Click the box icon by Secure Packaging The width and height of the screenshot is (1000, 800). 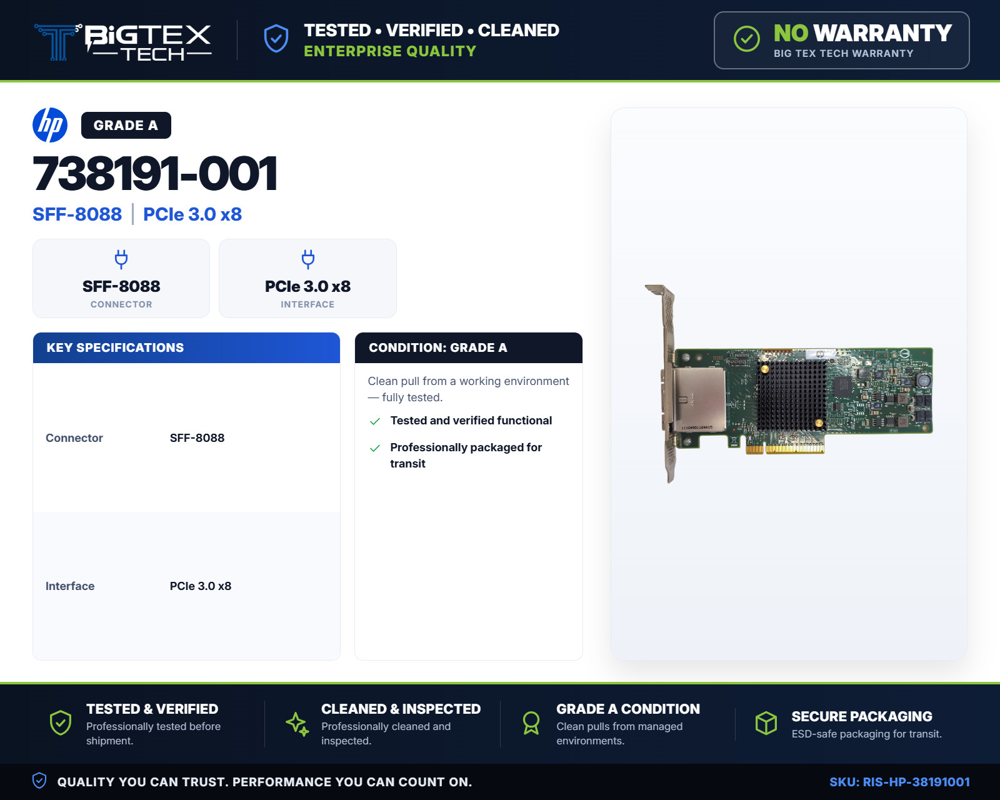tap(766, 723)
